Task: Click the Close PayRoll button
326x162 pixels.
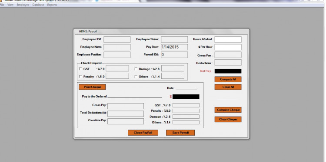Action: [143, 133]
